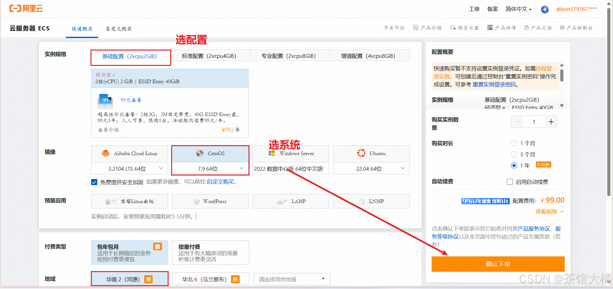Viewport: 613px width, 289px height.
Task: Select LAMP preinstalled app
Action: [x=291, y=201]
